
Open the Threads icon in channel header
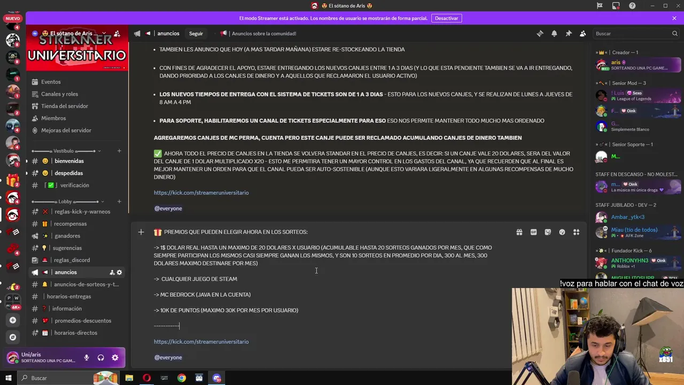(x=540, y=33)
